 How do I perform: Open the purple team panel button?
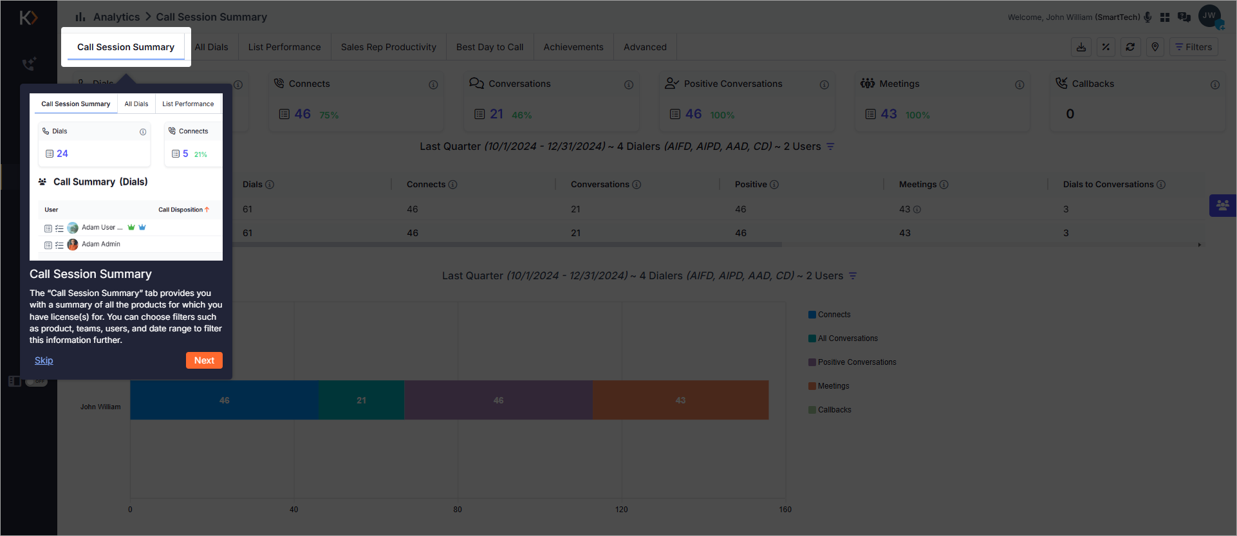[1223, 205]
